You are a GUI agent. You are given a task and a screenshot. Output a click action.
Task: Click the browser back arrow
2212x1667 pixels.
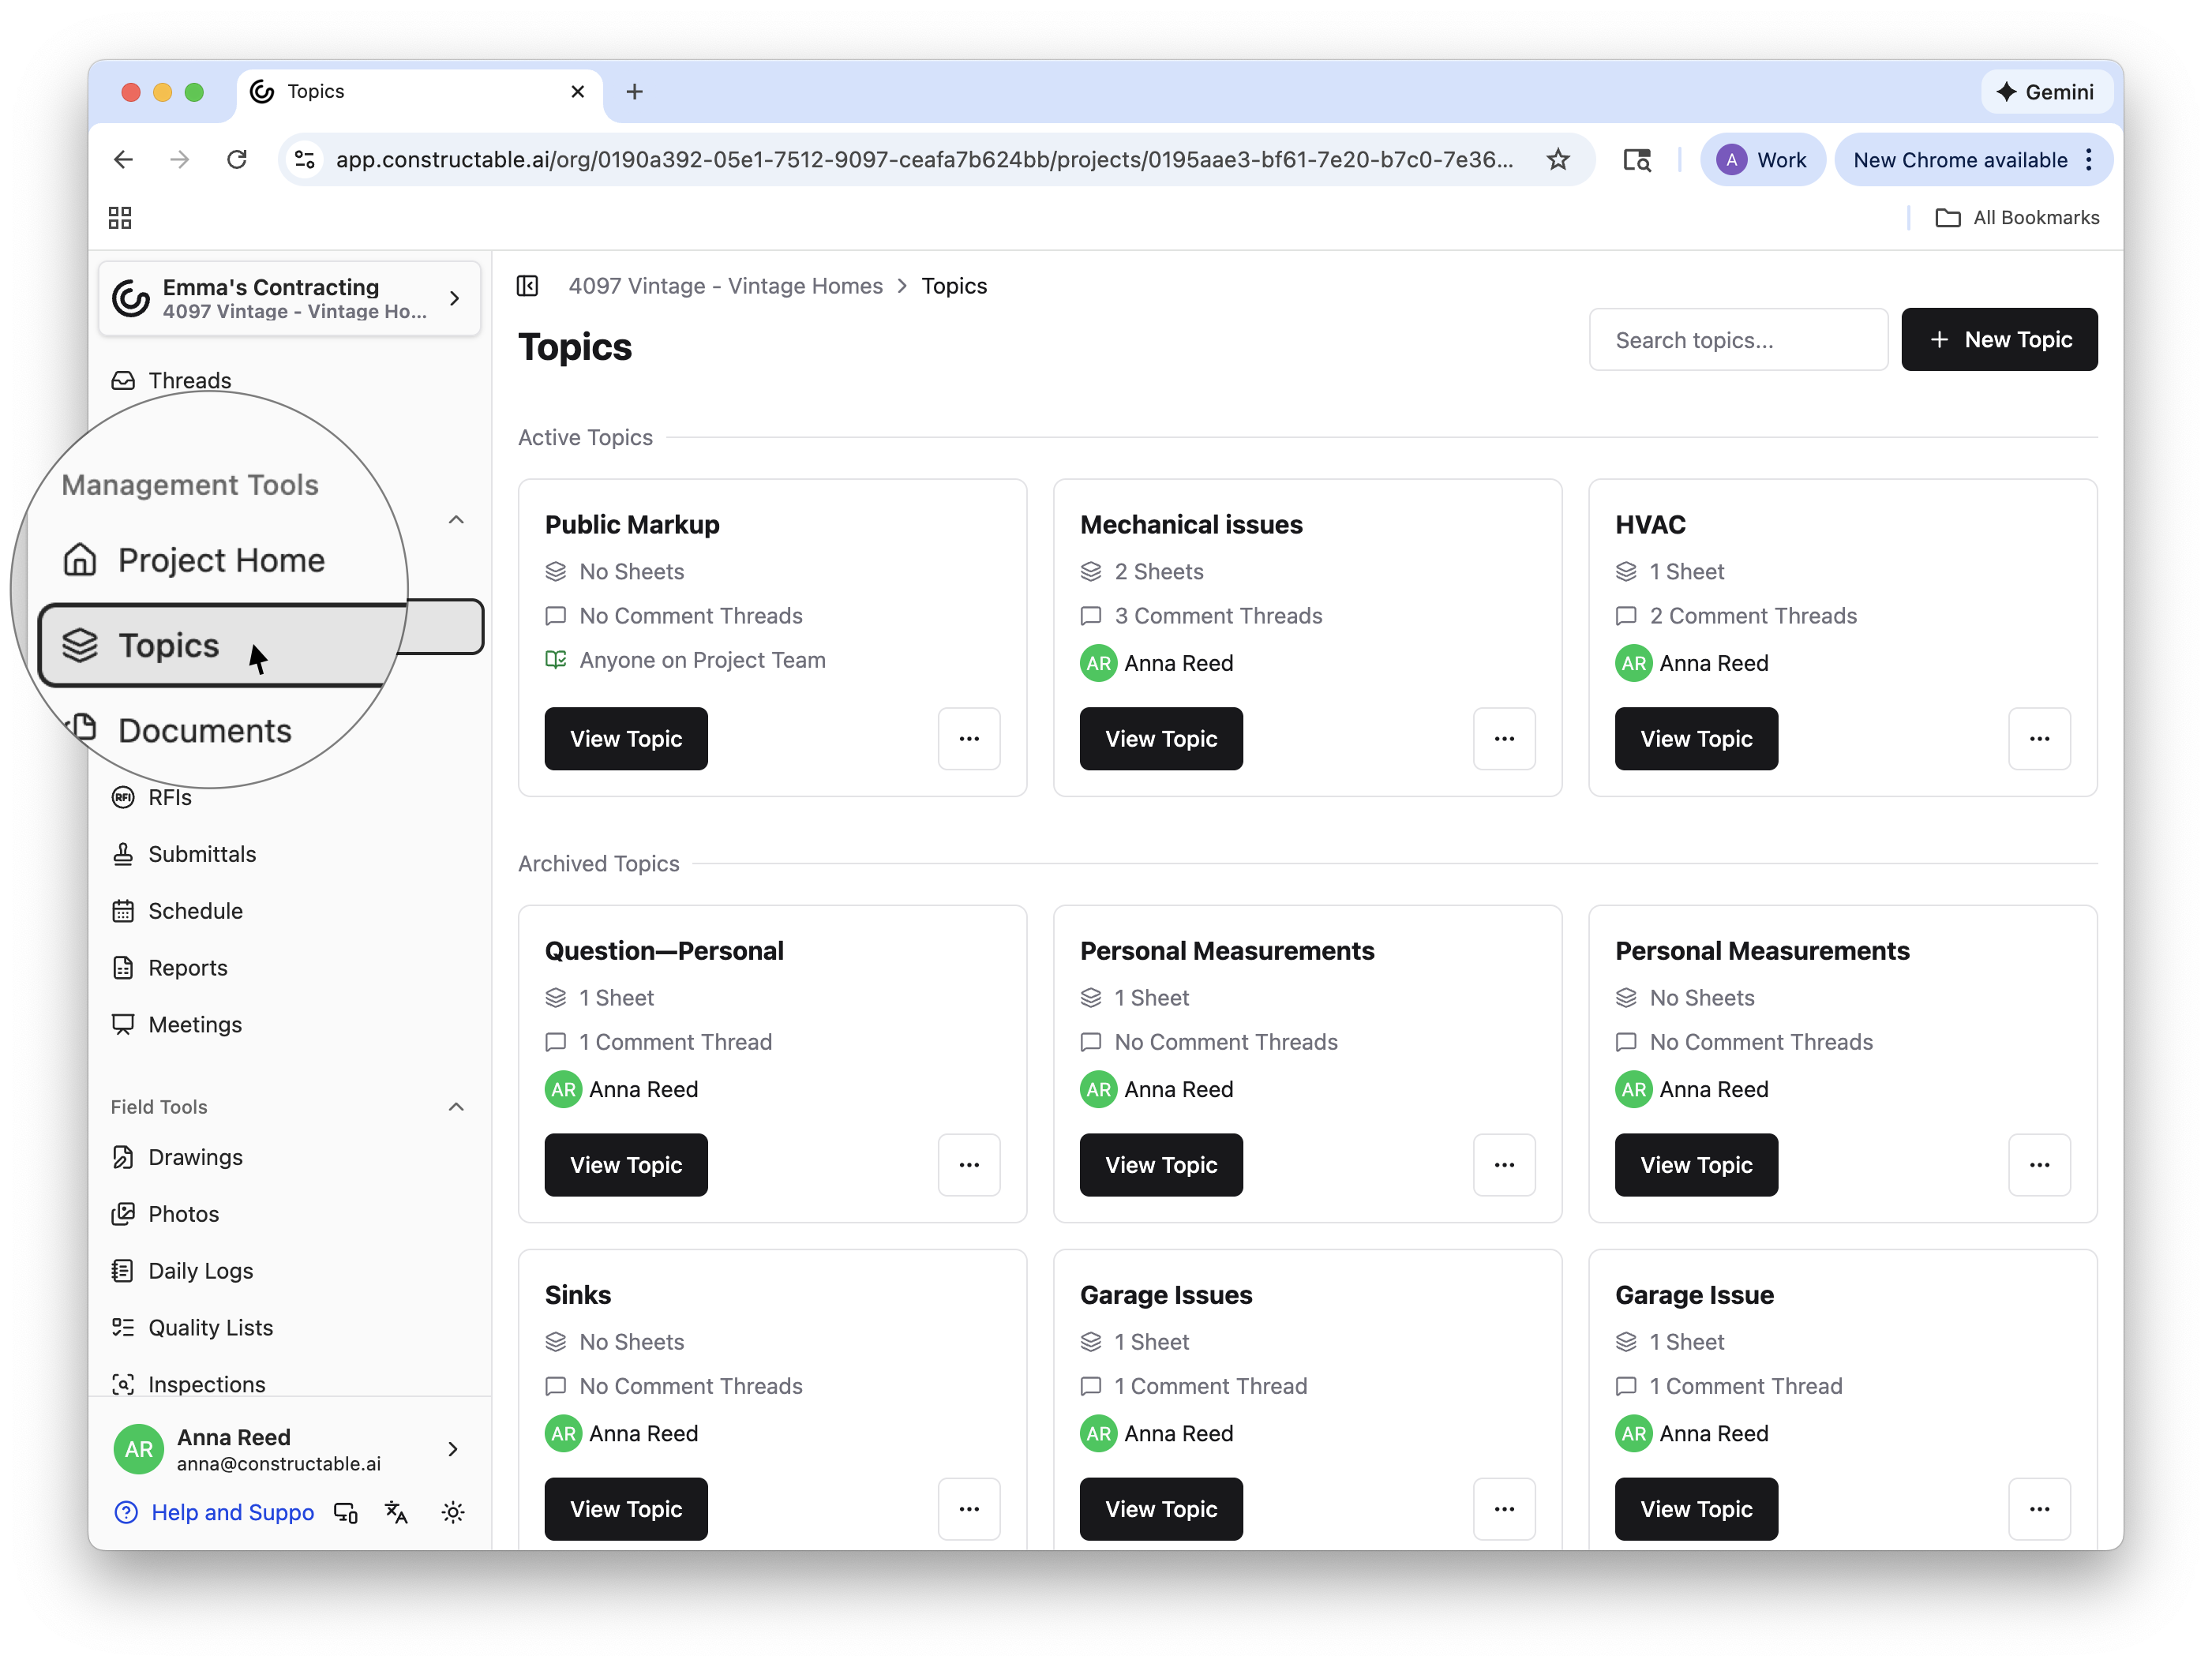(x=123, y=159)
